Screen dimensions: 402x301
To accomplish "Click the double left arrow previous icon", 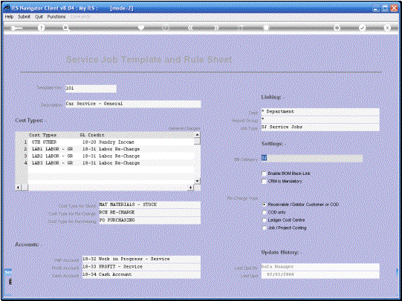I will 190,27.
